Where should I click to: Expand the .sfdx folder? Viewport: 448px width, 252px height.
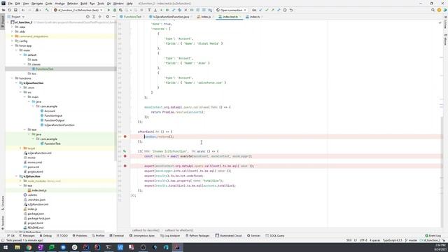coord(12,31)
